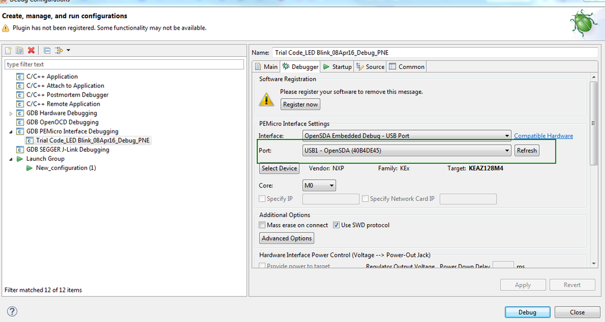The height and width of the screenshot is (322, 605).
Task: Click the Trial Code_LED Blink config icon
Action: tap(29, 141)
